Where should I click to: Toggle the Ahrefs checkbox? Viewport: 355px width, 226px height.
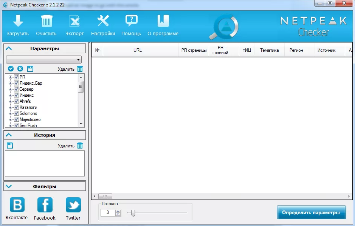click(x=16, y=101)
